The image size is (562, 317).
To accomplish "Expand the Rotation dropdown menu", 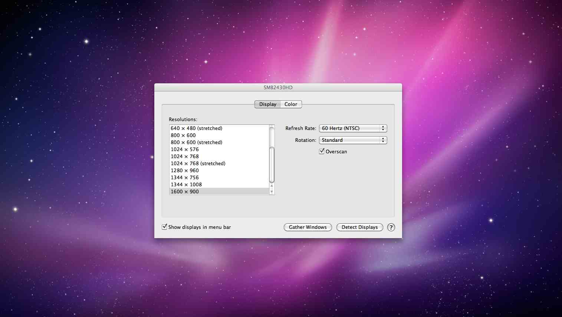I will (x=353, y=140).
